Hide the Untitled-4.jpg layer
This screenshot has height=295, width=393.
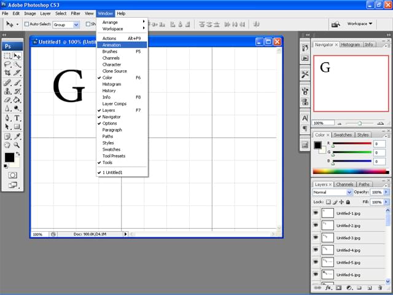316,250
